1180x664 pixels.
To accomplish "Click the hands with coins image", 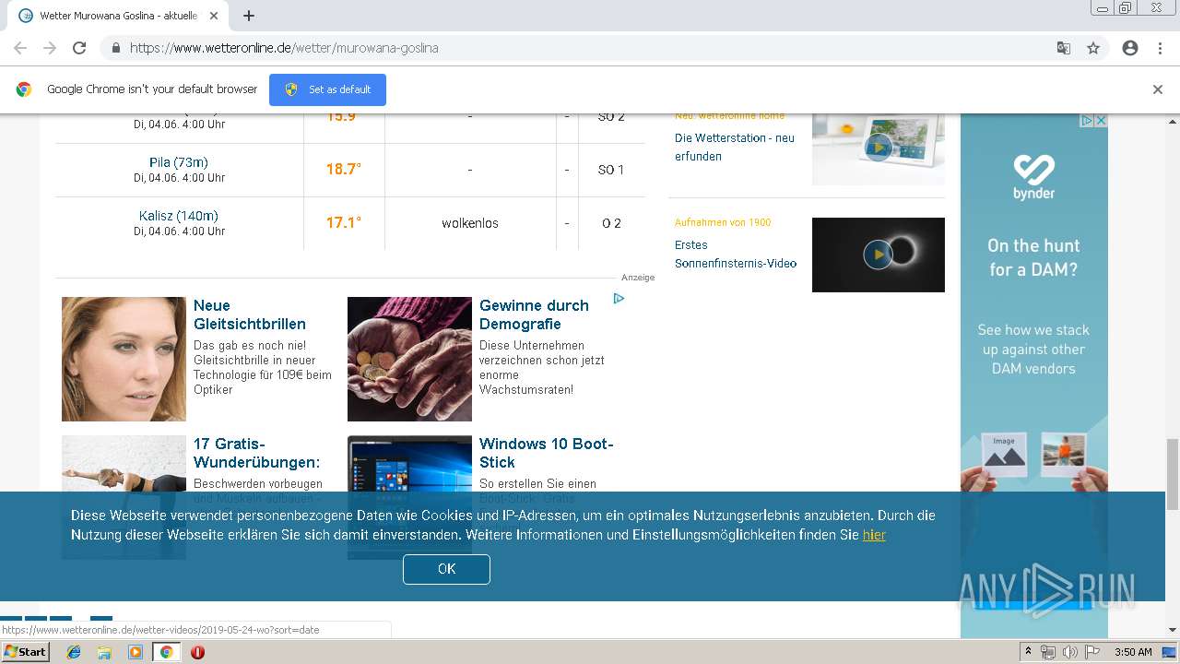I will pyautogui.click(x=409, y=359).
